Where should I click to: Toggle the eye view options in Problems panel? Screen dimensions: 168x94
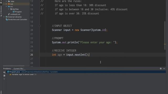4,72
